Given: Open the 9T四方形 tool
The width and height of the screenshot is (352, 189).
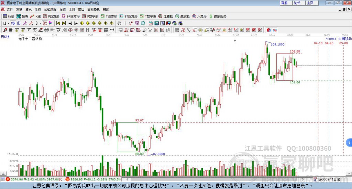Looking at the screenshot, I should (x=129, y=16).
